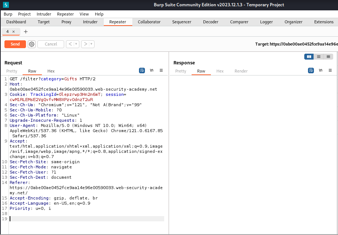Send the request

point(15,44)
